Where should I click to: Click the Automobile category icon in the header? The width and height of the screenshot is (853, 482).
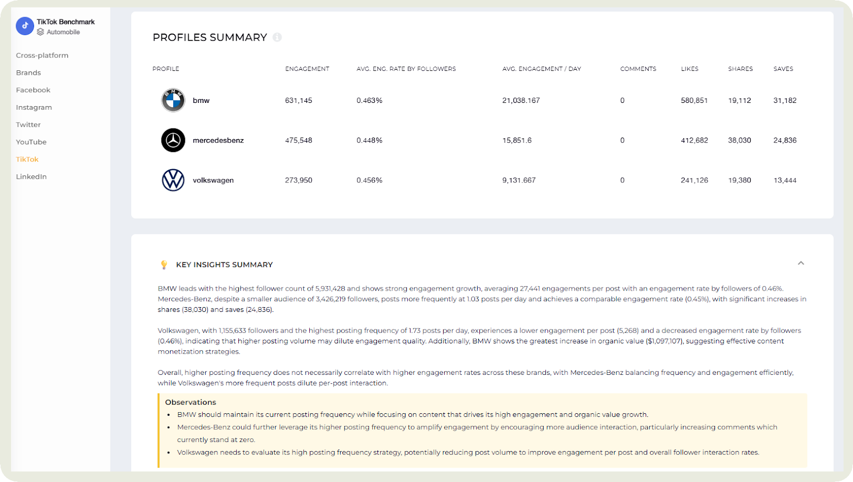[41, 32]
